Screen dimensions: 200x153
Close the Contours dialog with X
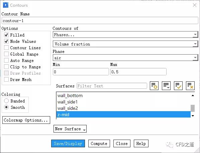195,5
